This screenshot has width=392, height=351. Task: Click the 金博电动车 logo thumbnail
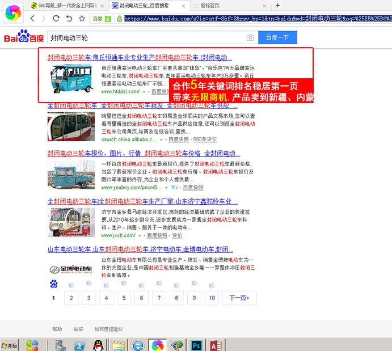(71, 269)
